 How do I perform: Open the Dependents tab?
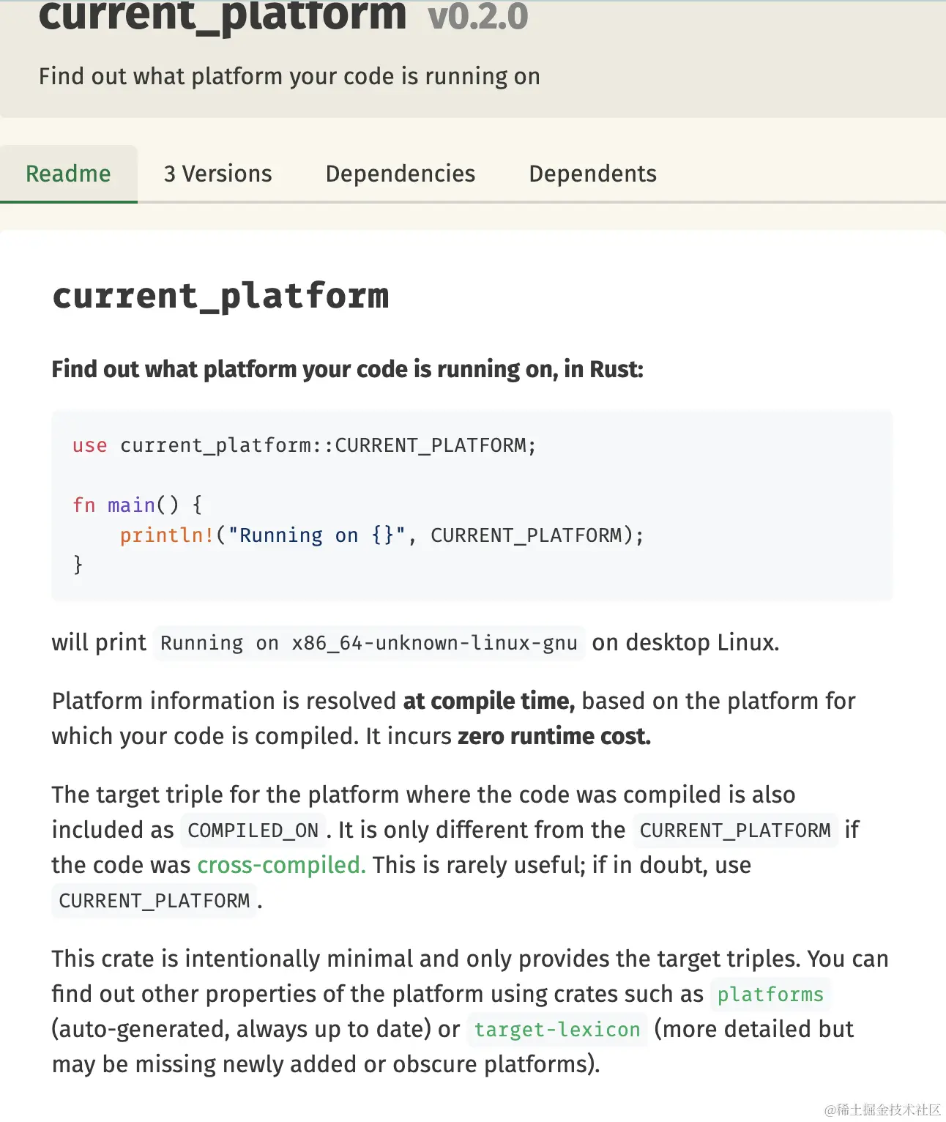pos(592,174)
